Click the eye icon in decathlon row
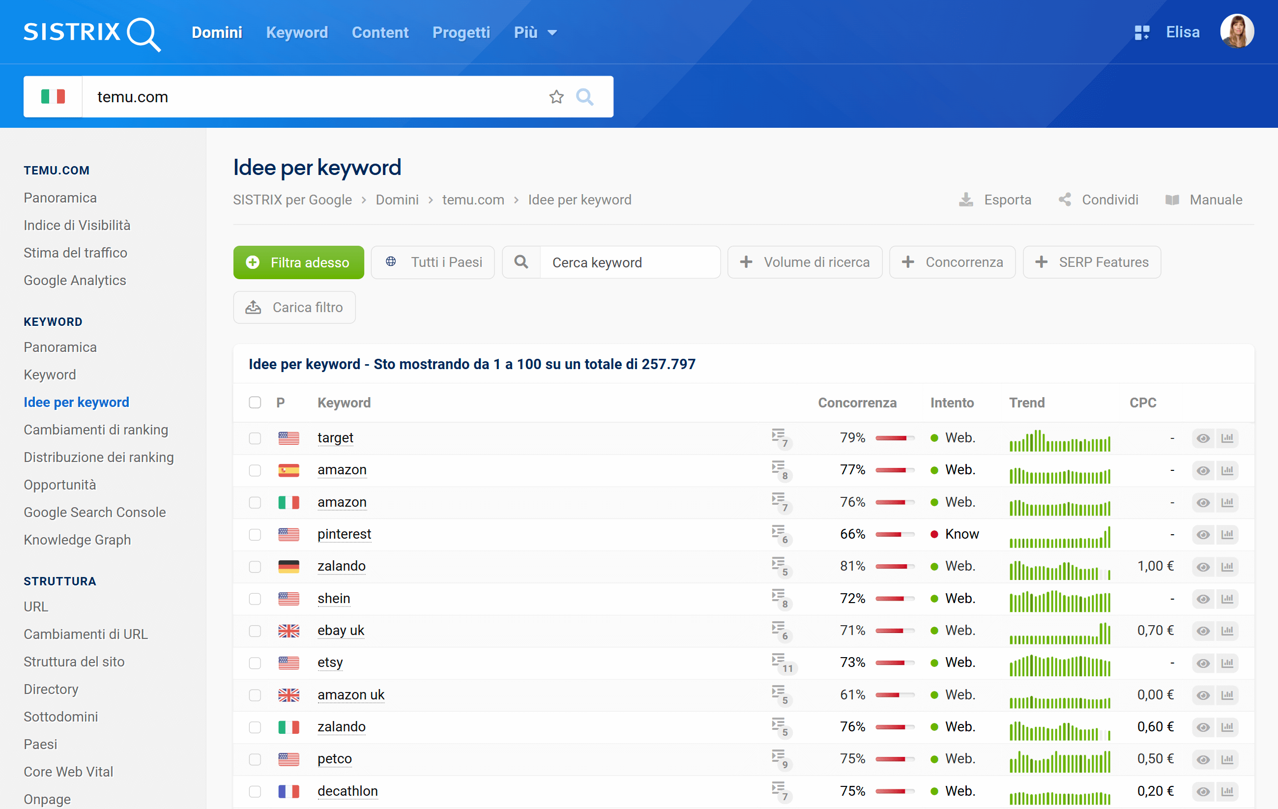The height and width of the screenshot is (809, 1278). (x=1203, y=792)
